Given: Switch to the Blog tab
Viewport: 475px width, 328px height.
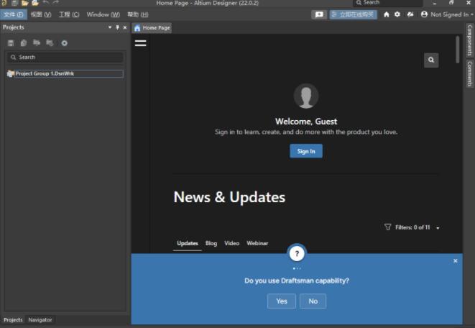Looking at the screenshot, I should [211, 243].
